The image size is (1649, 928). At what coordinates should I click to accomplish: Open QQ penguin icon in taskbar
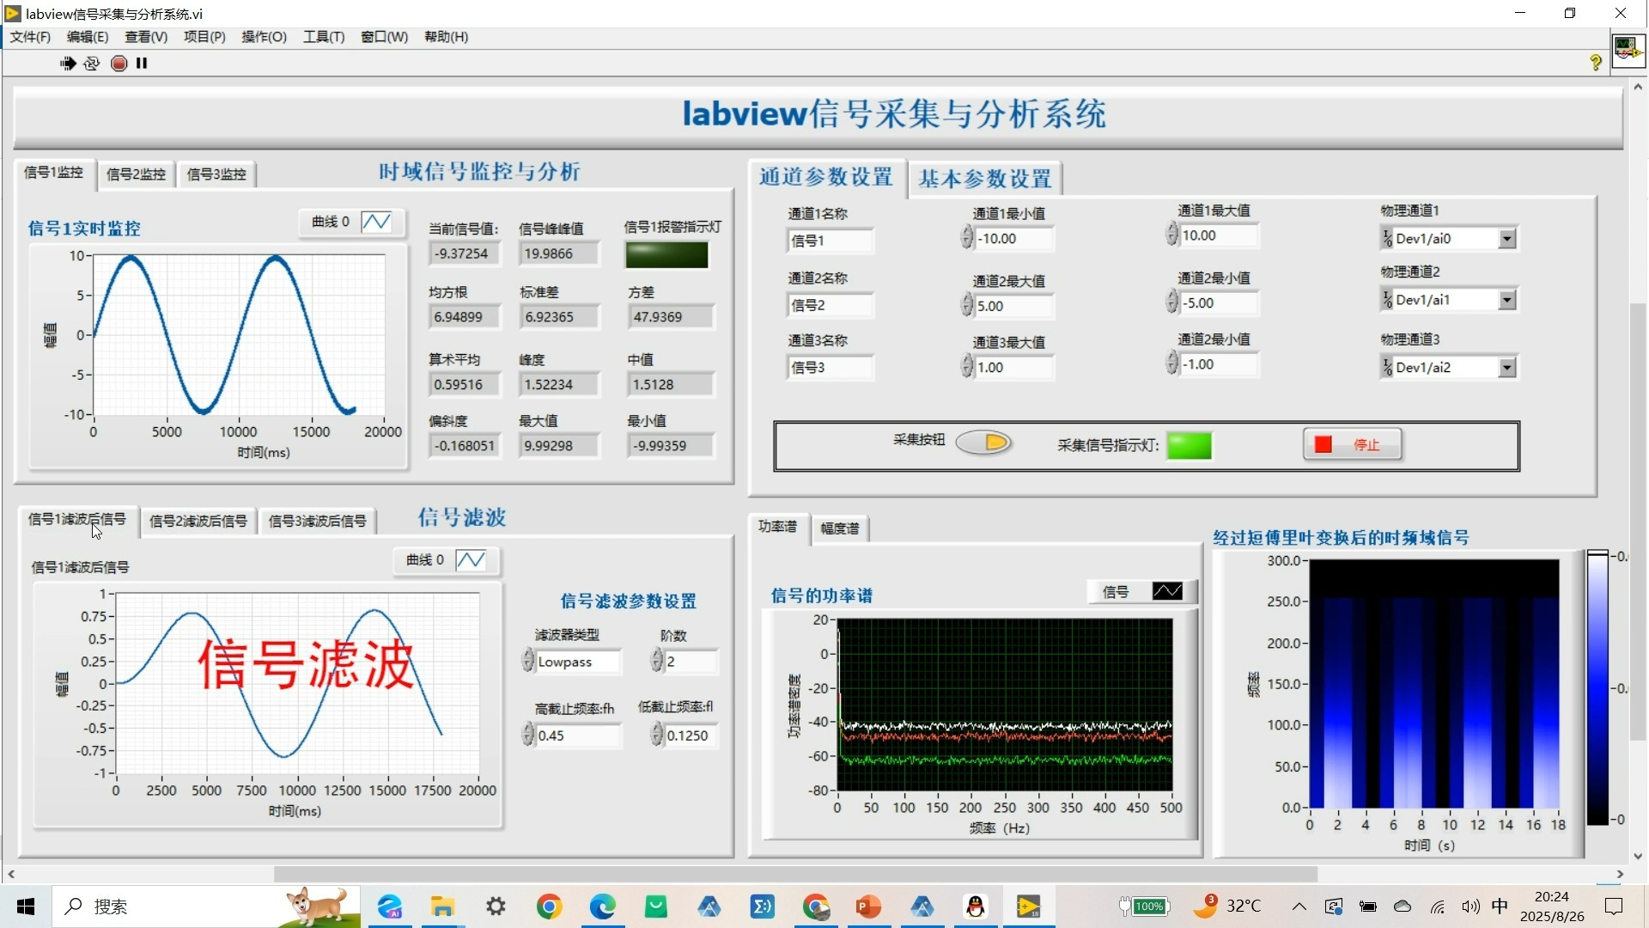pos(975,907)
